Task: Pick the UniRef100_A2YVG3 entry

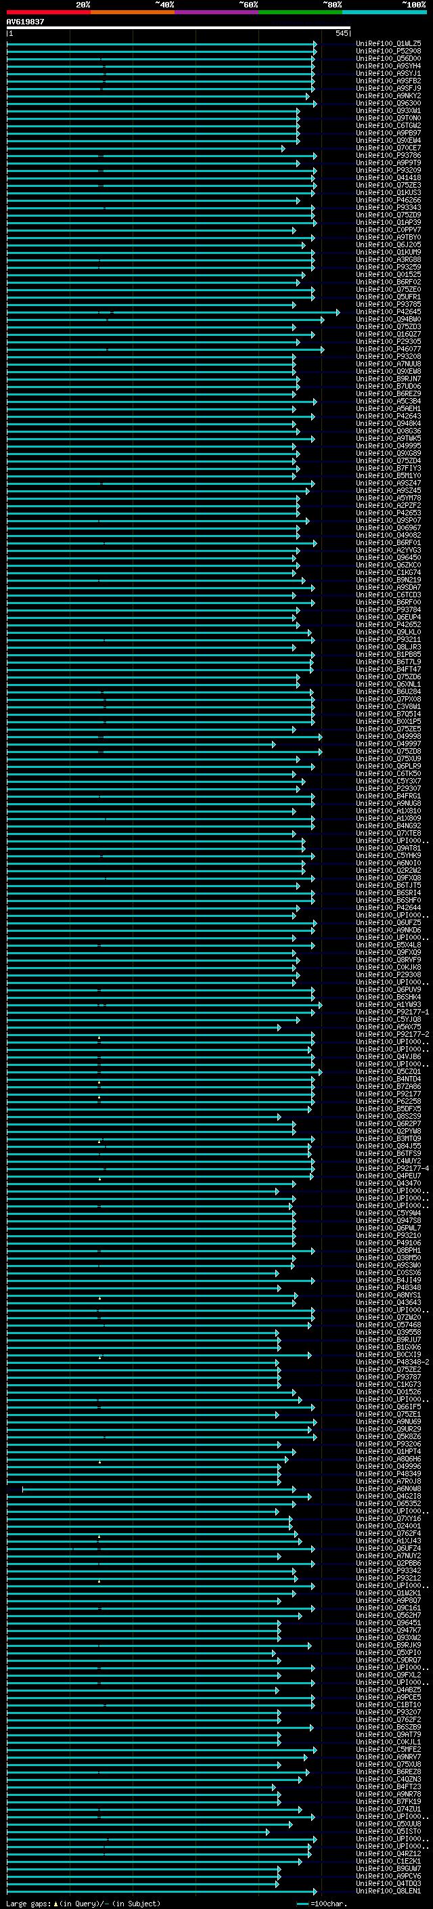Action: pos(388,550)
